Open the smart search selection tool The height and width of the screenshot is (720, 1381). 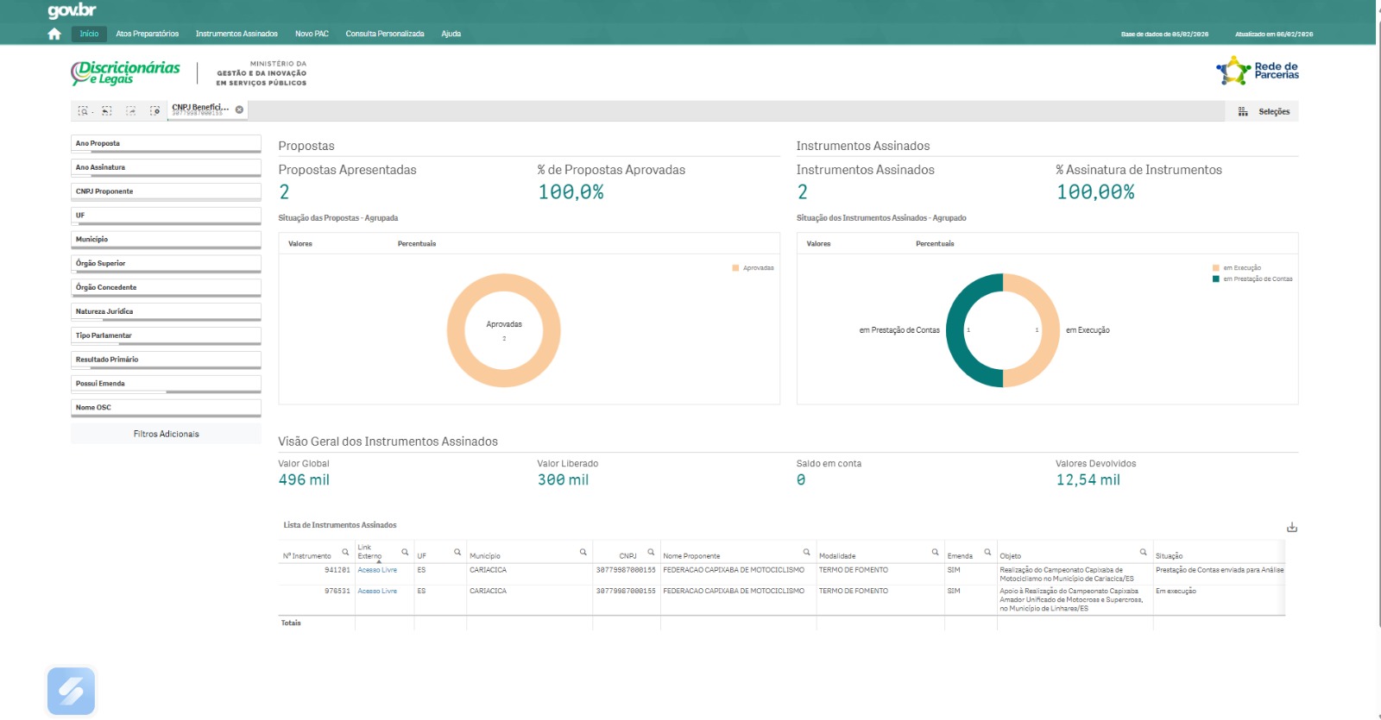click(84, 111)
